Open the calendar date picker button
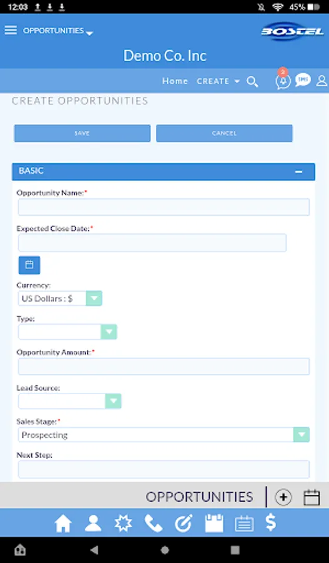This screenshot has width=329, height=563. pyautogui.click(x=29, y=265)
